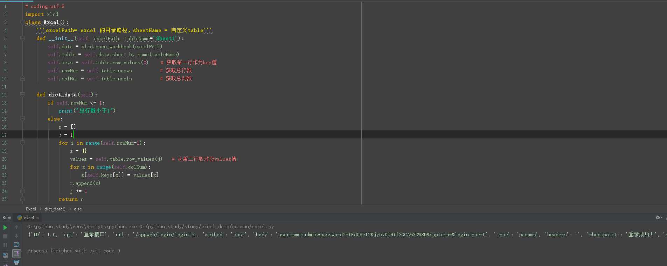The height and width of the screenshot is (266, 667).
Task: Click 'class Excel():' declaration
Action: pos(47,22)
